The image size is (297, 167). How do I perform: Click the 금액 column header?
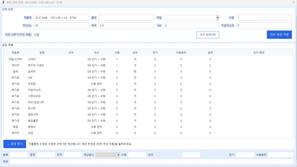210,52
